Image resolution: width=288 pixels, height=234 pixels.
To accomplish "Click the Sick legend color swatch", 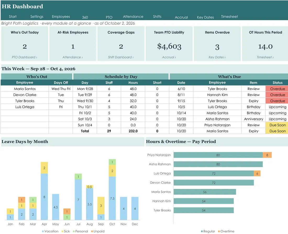I will click(63, 231).
